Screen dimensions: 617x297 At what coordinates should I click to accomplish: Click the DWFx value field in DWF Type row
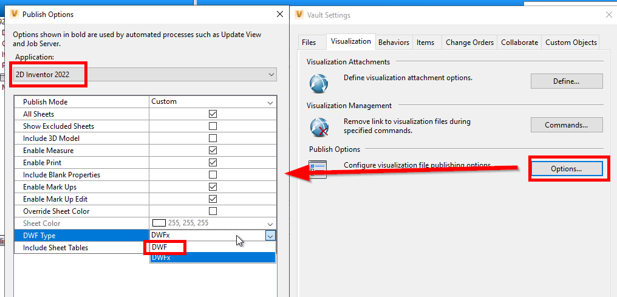tap(207, 235)
